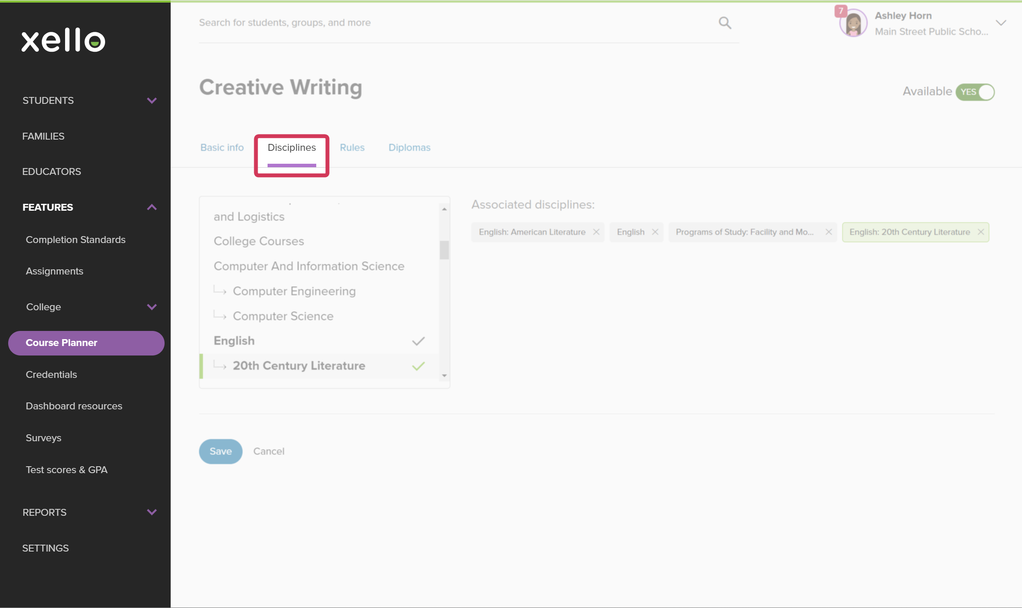Open the Ashley Horn account dropdown
The height and width of the screenshot is (608, 1022).
point(1001,22)
